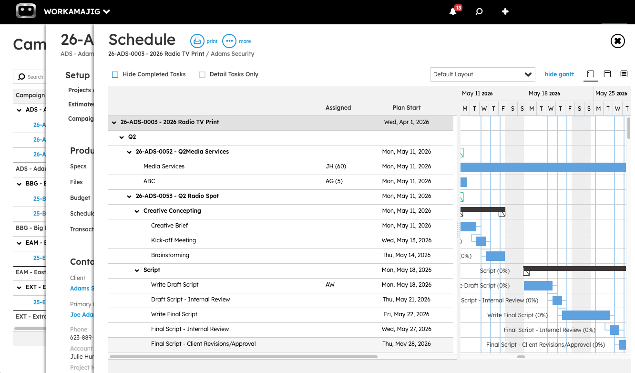This screenshot has width=635, height=373.
Task: Click the Write Final Script Gantt bar
Action: click(586, 315)
